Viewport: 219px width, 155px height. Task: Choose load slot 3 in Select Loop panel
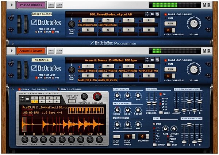(x=49, y=98)
